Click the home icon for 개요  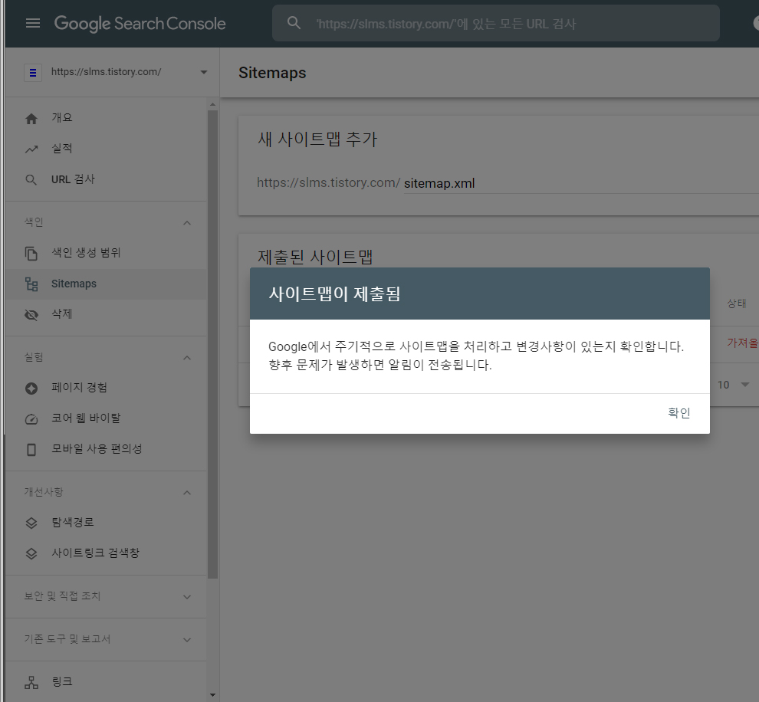31,119
